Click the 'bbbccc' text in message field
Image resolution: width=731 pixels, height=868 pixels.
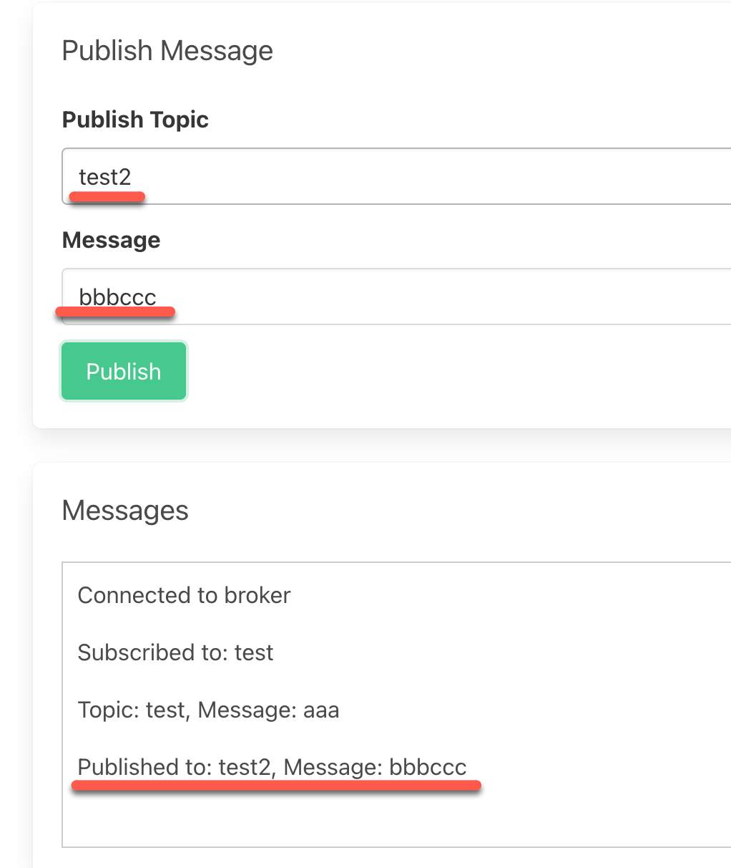(x=117, y=296)
